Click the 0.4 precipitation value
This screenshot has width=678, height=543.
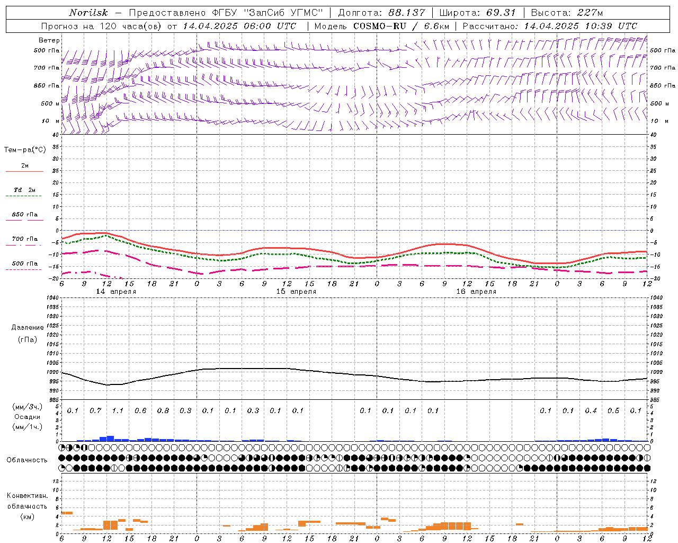coord(591,410)
